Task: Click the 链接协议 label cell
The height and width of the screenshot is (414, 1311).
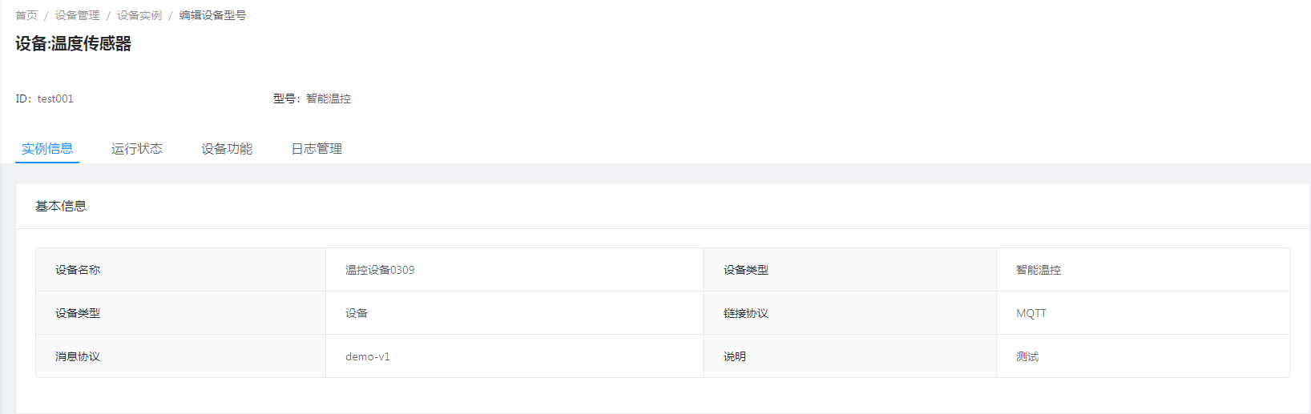Action: (746, 313)
